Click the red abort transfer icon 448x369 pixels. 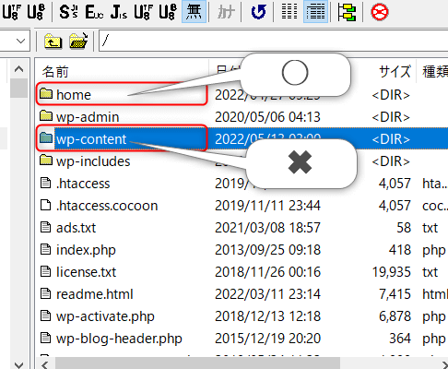[380, 12]
